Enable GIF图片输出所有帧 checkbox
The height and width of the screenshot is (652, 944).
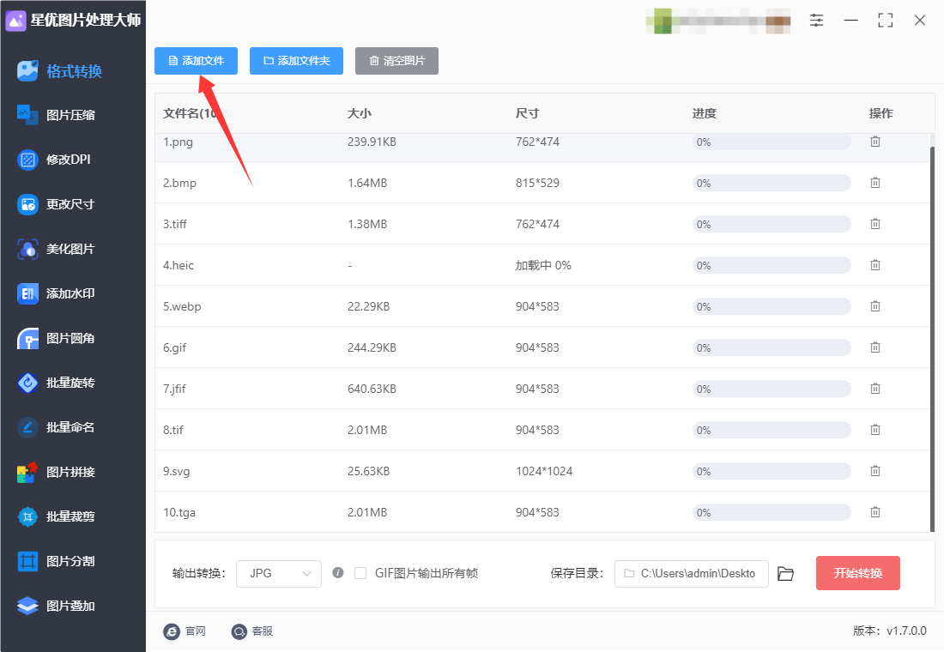[360, 573]
